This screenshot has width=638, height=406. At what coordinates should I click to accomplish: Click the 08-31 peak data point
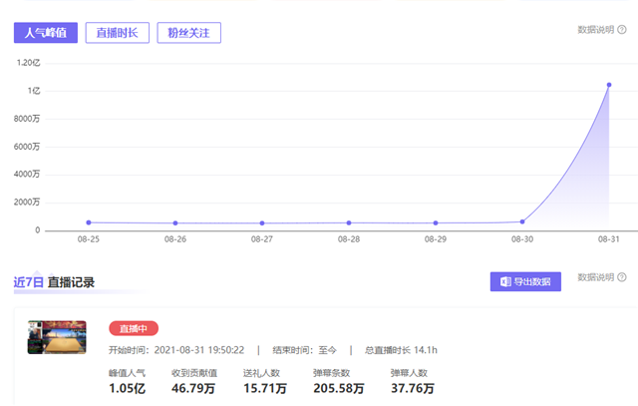(x=609, y=85)
